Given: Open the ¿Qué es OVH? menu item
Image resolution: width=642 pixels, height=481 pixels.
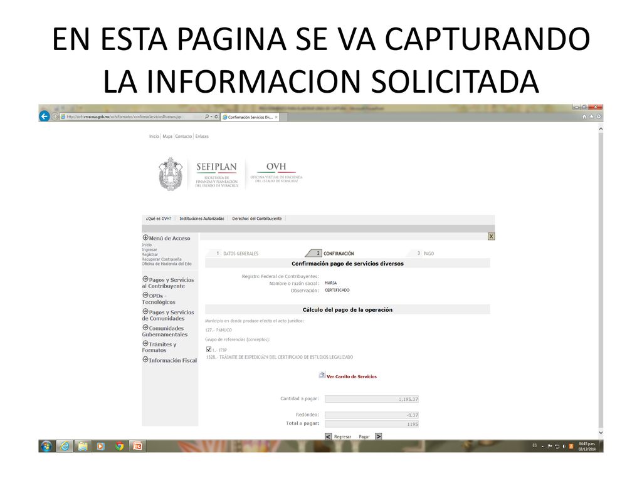Looking at the screenshot, I should point(159,219).
